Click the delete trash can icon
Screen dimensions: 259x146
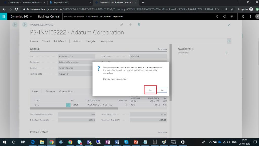point(139,25)
